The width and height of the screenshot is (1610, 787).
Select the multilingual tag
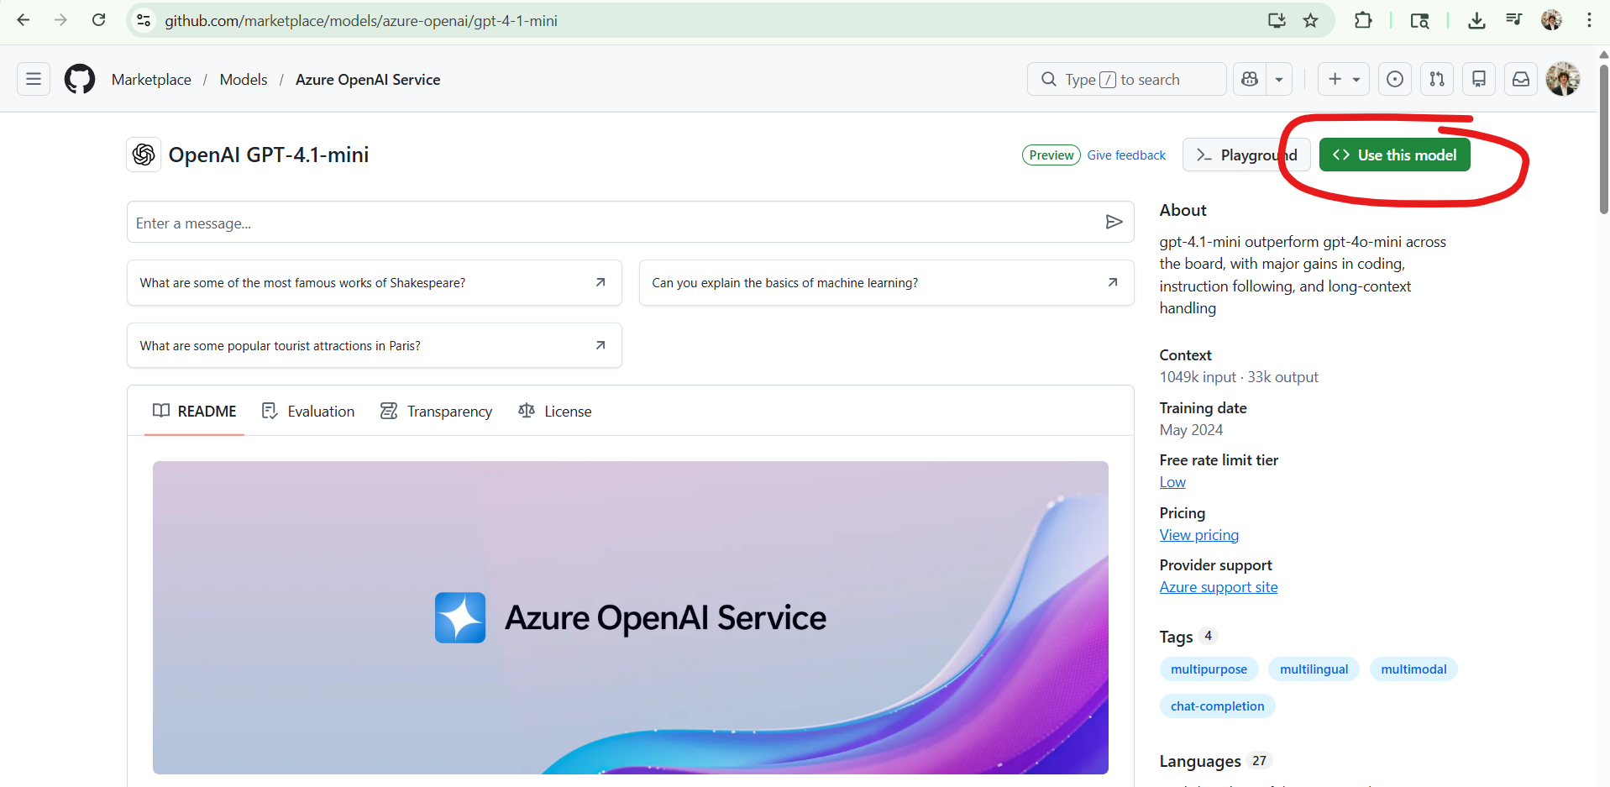(1314, 669)
